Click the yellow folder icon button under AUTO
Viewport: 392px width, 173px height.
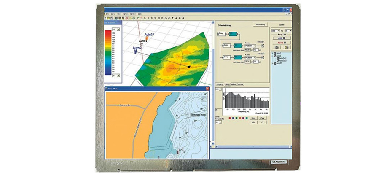[x=287, y=47]
